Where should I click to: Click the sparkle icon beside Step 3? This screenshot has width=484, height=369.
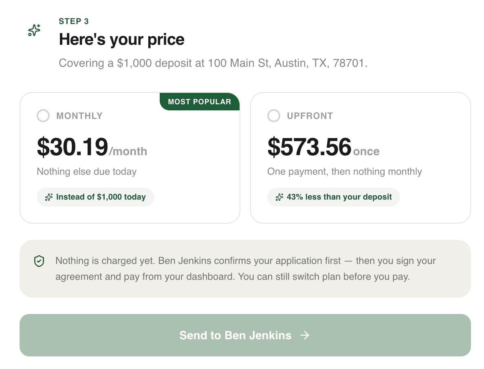point(34,30)
